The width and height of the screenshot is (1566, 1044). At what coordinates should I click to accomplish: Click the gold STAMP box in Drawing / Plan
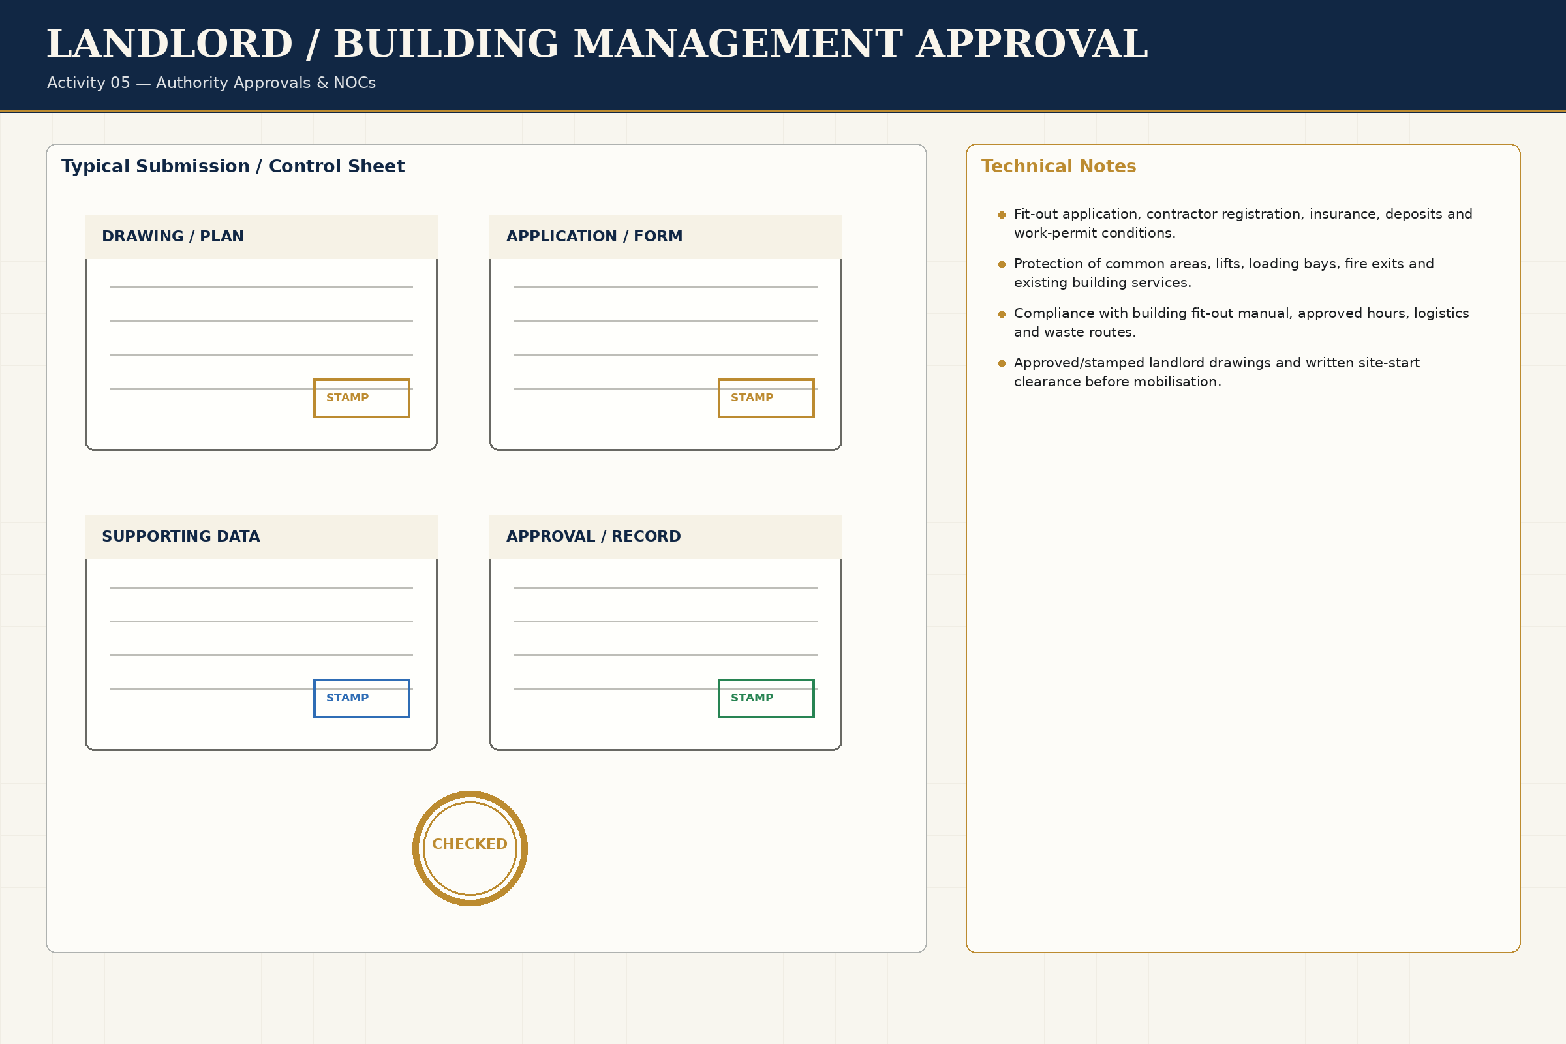click(x=361, y=398)
